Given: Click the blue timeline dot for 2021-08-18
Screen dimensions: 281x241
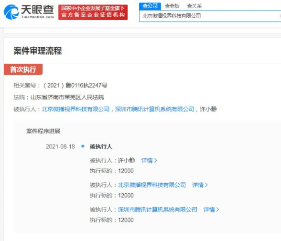Looking at the screenshot, I should click(83, 146).
